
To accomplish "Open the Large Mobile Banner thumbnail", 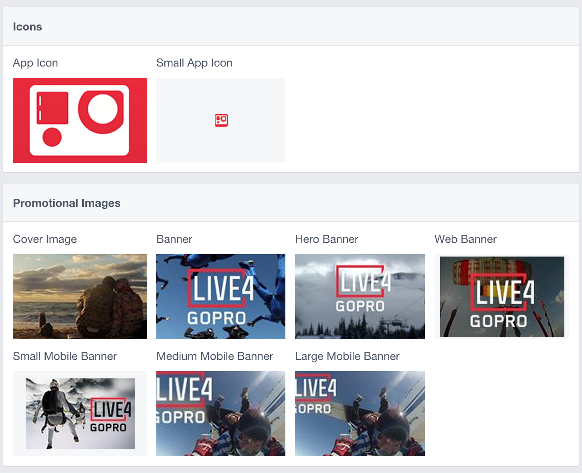I will pyautogui.click(x=360, y=414).
